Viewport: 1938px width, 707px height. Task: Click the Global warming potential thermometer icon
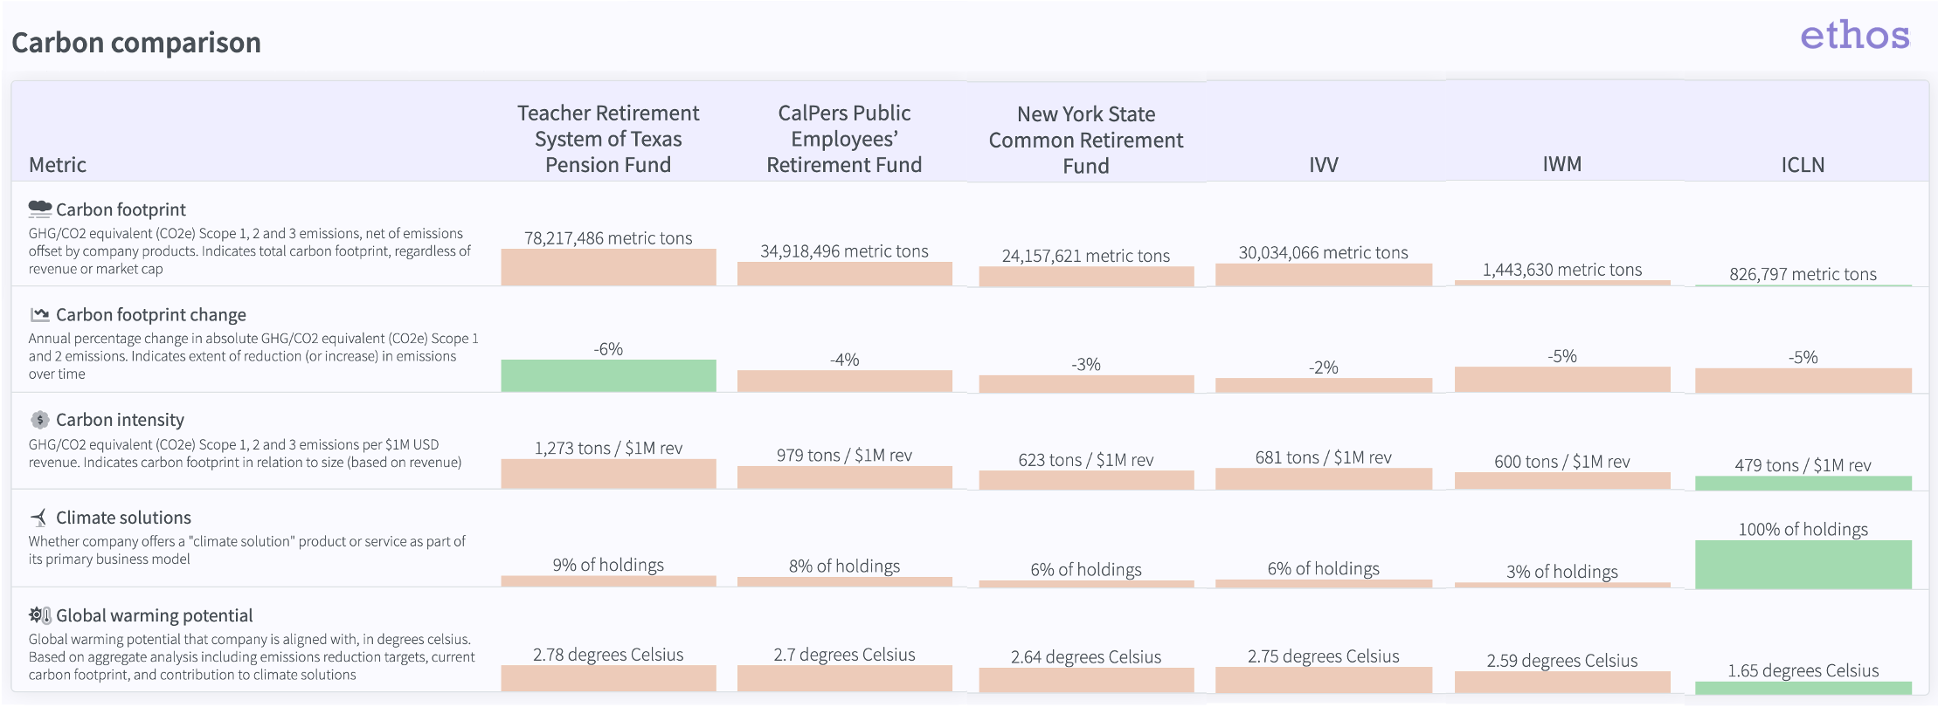tap(40, 615)
